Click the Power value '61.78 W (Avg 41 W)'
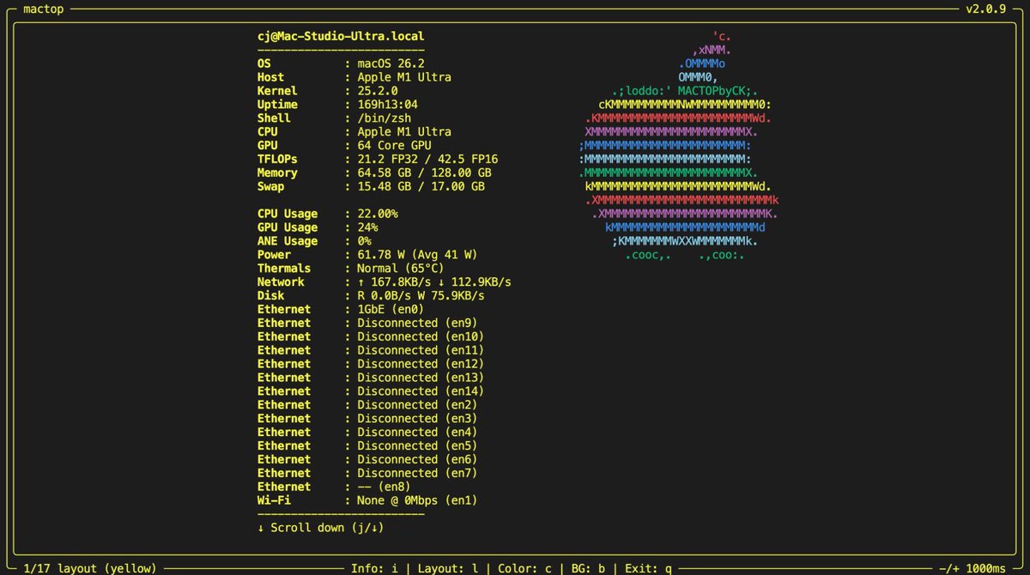 click(x=417, y=255)
